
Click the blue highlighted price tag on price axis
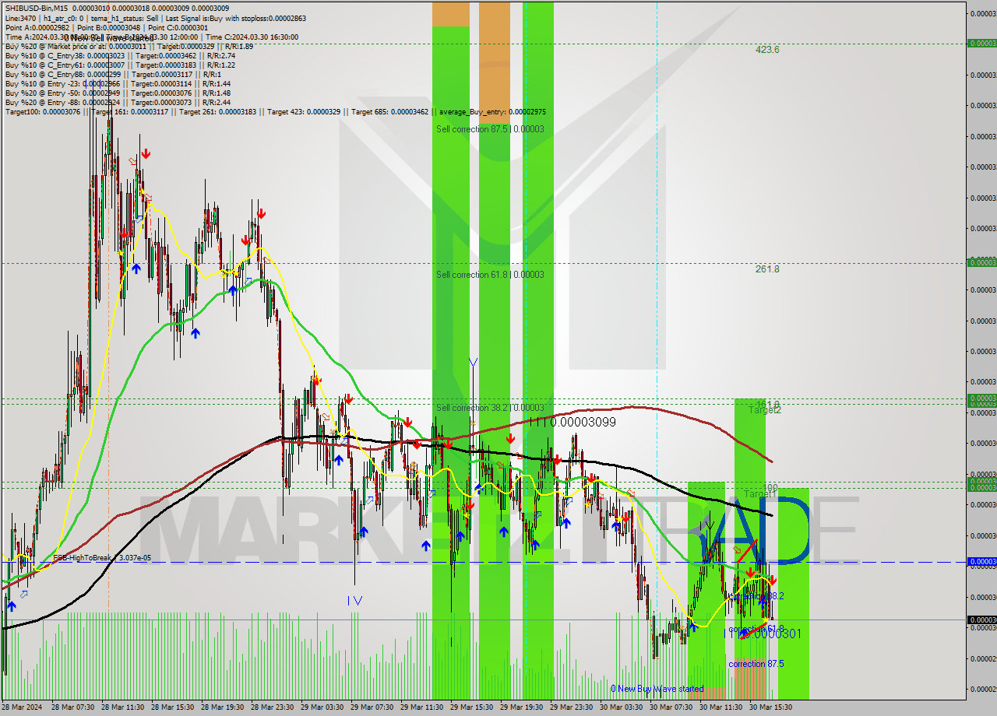[x=981, y=561]
